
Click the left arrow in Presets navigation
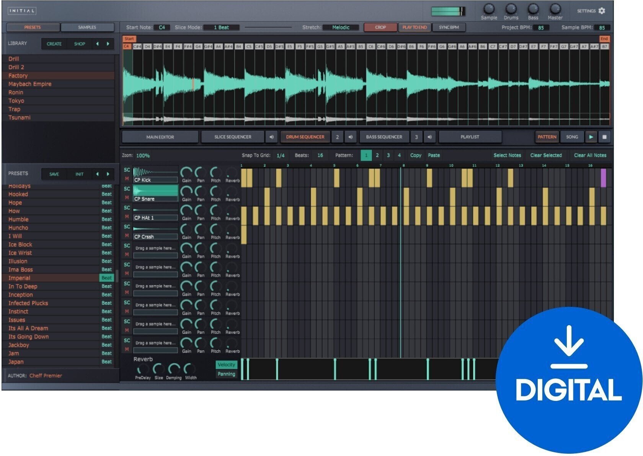click(97, 174)
